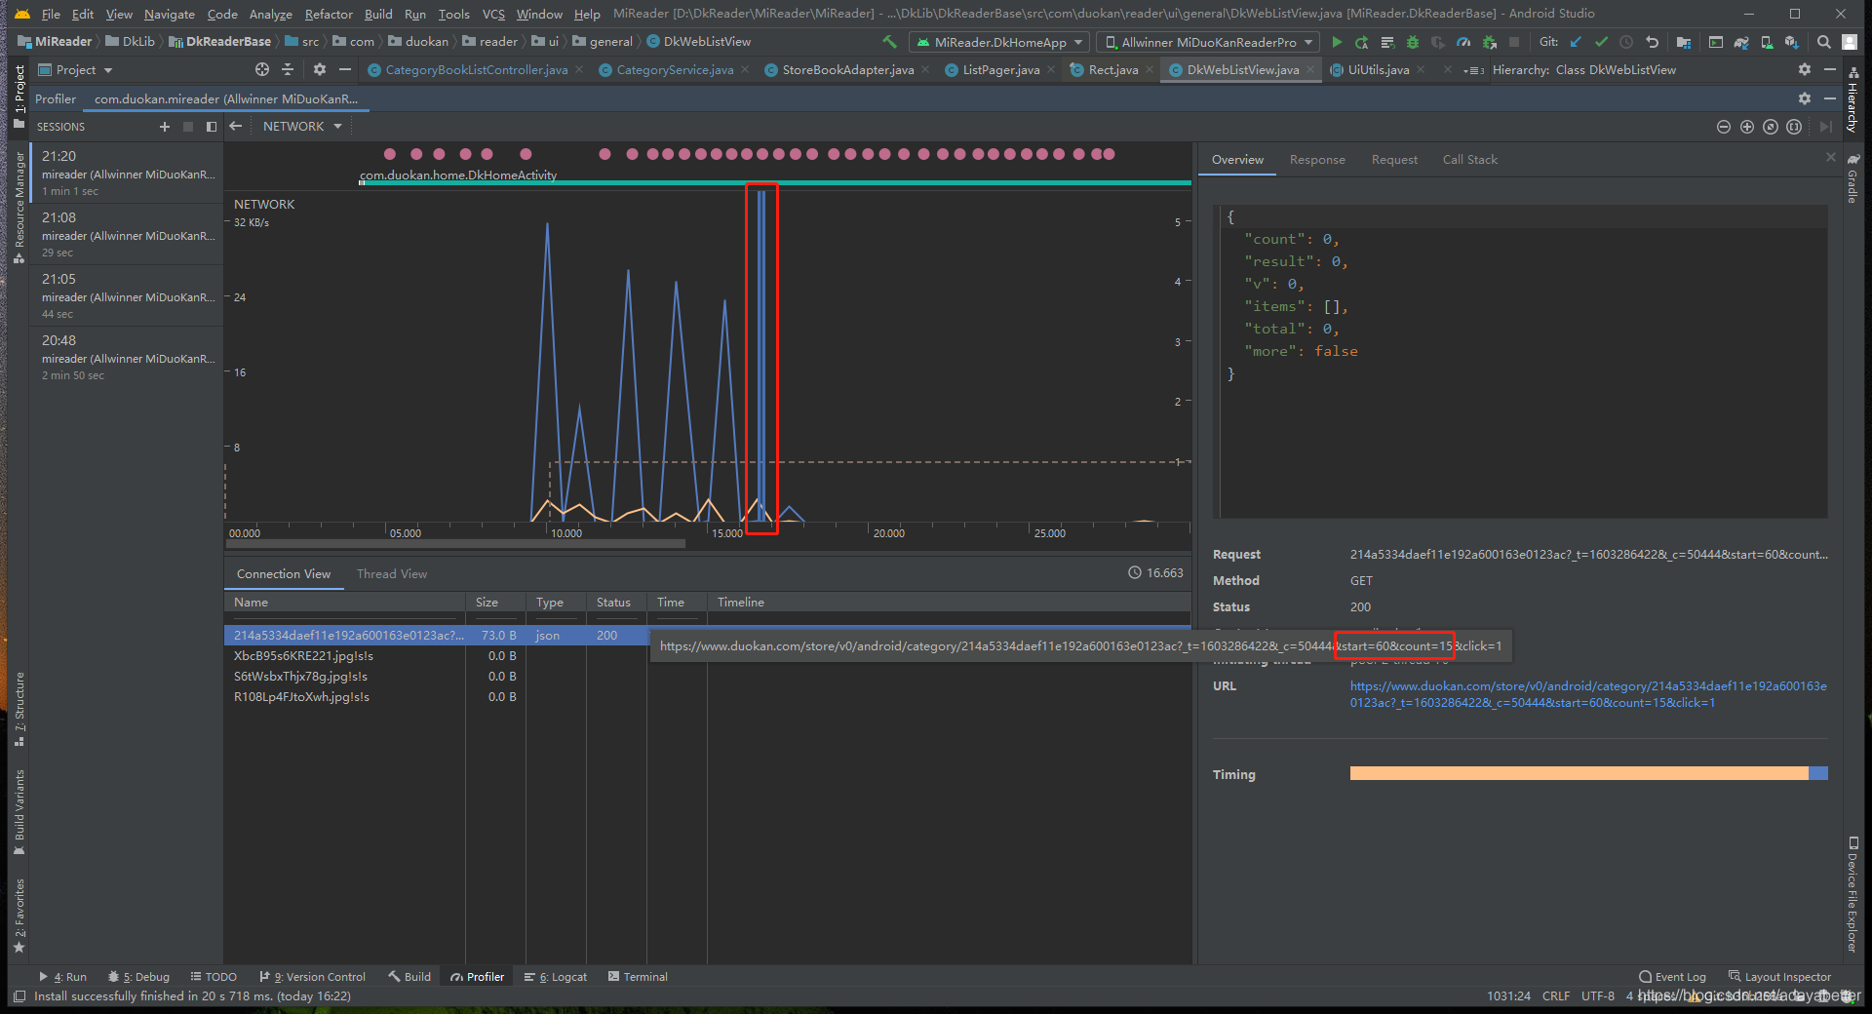This screenshot has width=1872, height=1014.
Task: Close the connection details panel X
Action: point(1830,157)
